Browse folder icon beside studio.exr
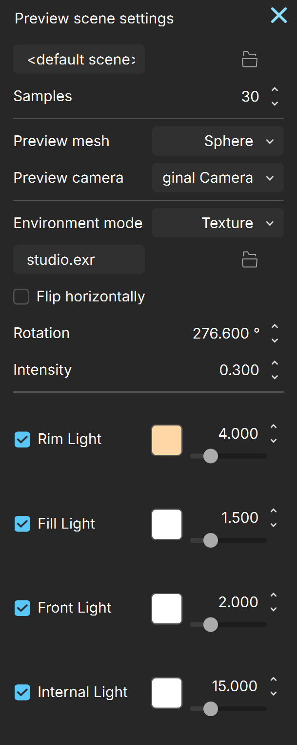The width and height of the screenshot is (297, 745). click(x=250, y=260)
